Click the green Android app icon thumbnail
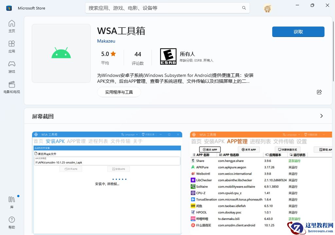 (61, 53)
